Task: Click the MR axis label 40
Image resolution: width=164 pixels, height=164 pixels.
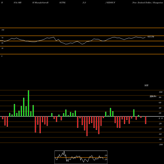Action: tap(160, 108)
